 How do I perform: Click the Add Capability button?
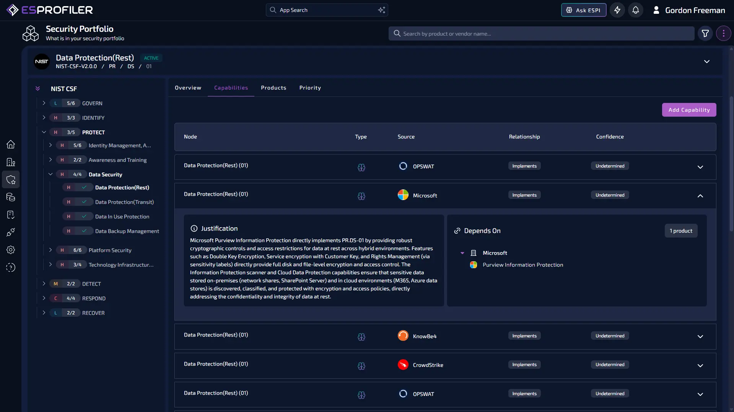[689, 110]
